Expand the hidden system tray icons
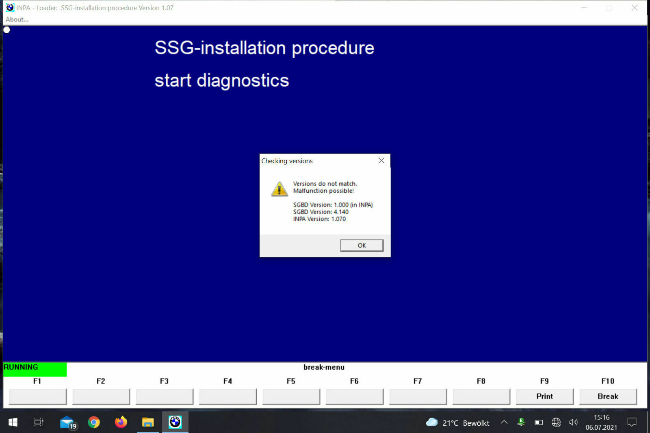The width and height of the screenshot is (650, 433). click(504, 422)
